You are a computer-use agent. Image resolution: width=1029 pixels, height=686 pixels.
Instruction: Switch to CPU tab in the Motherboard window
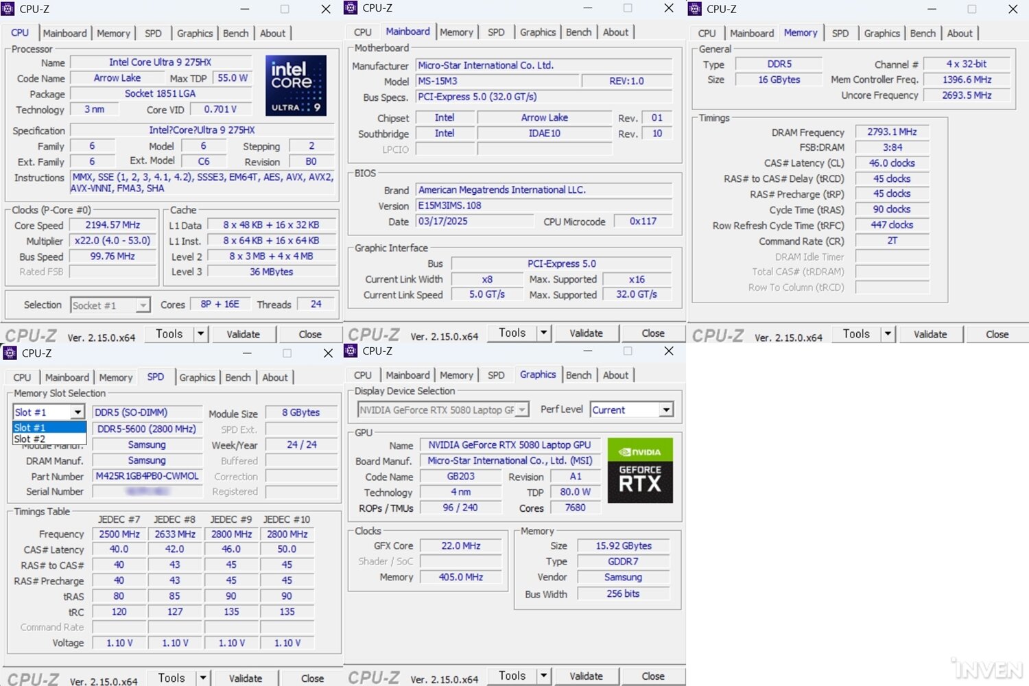click(x=363, y=32)
